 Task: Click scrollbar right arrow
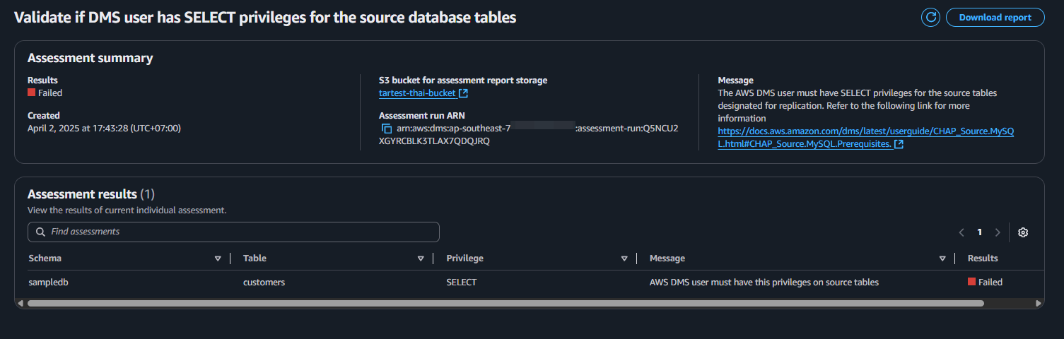[x=1039, y=303]
